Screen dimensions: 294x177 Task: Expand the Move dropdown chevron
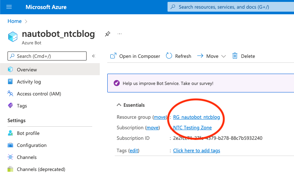point(224,56)
